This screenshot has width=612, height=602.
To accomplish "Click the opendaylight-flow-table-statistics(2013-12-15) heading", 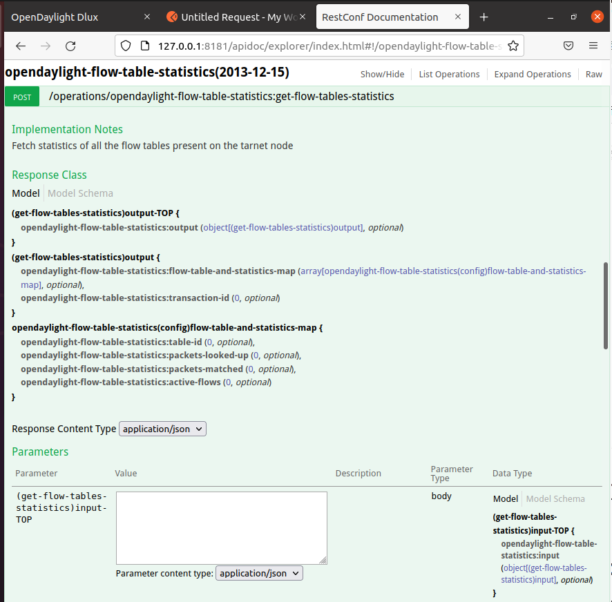I will tap(147, 72).
